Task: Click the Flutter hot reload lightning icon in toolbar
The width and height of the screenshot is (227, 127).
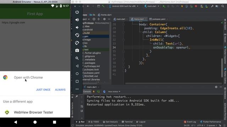Action: [x=182, y=6]
